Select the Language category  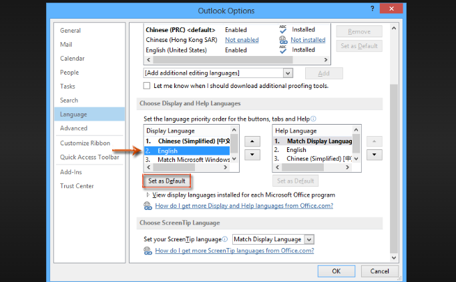[89, 114]
